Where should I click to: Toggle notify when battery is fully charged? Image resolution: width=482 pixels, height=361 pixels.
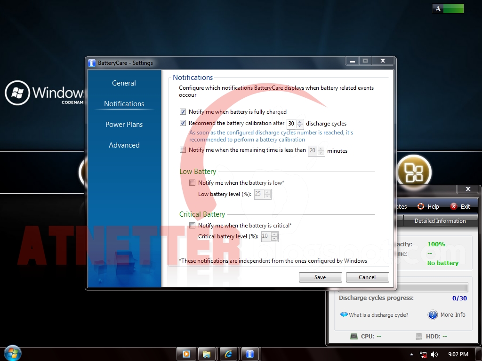(x=183, y=112)
